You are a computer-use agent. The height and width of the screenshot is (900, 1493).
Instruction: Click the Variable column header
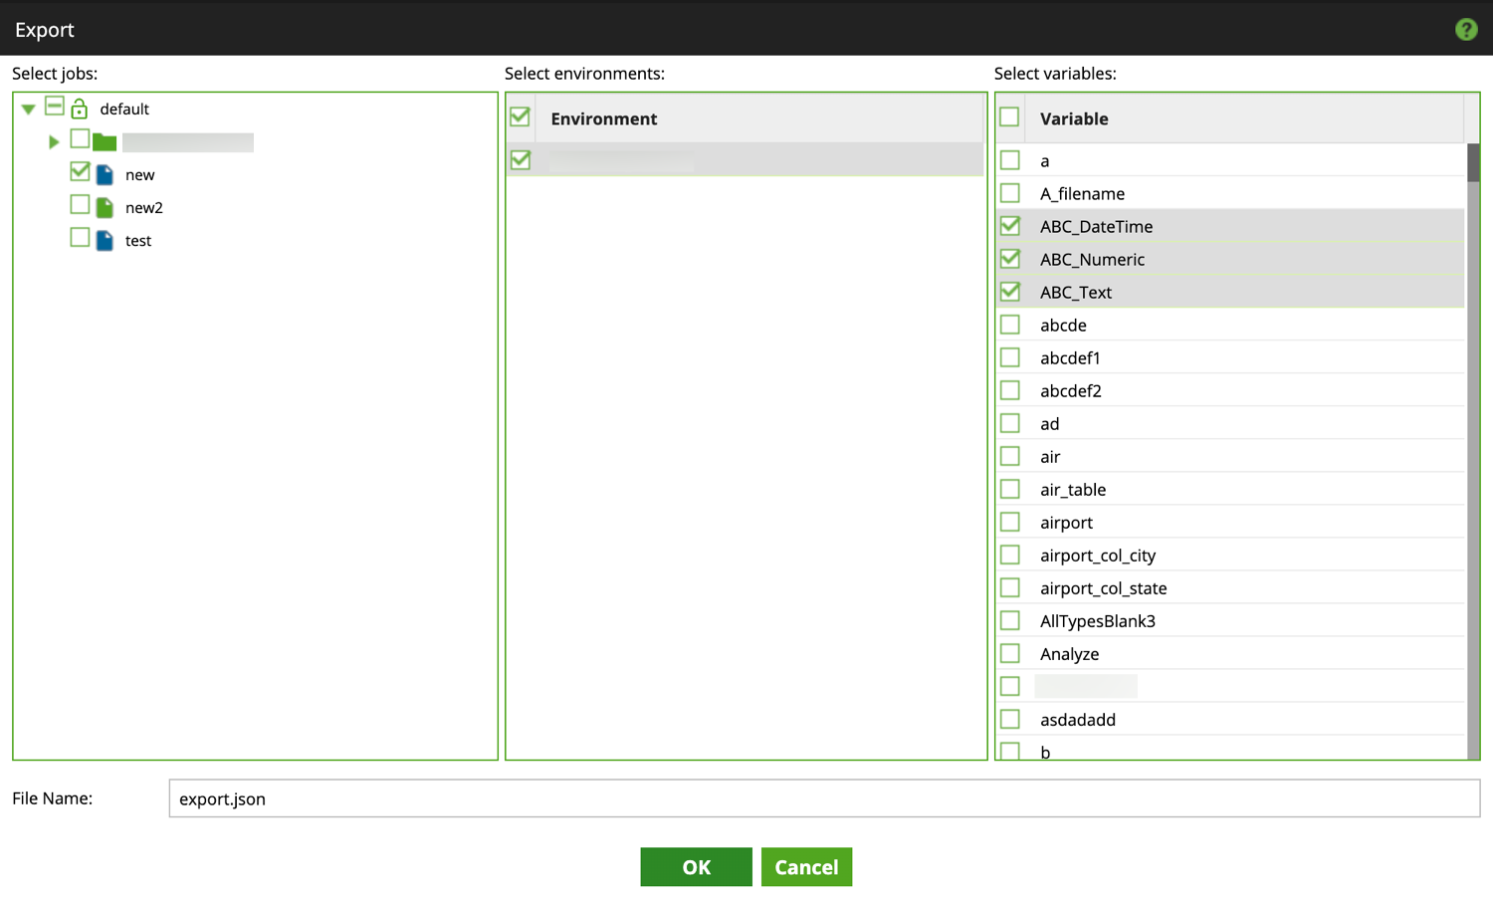coord(1074,119)
